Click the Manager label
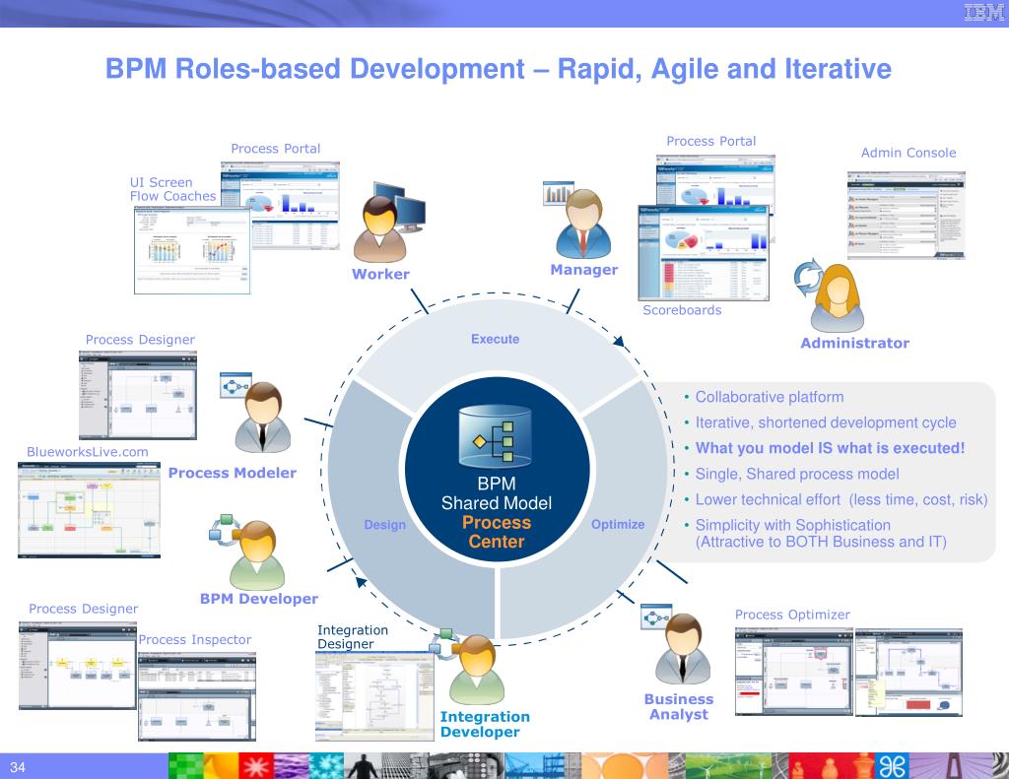This screenshot has width=1009, height=779. click(583, 270)
